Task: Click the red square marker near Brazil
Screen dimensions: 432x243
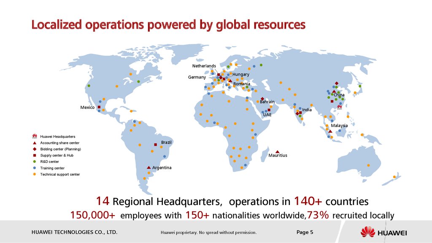Action: point(155,145)
